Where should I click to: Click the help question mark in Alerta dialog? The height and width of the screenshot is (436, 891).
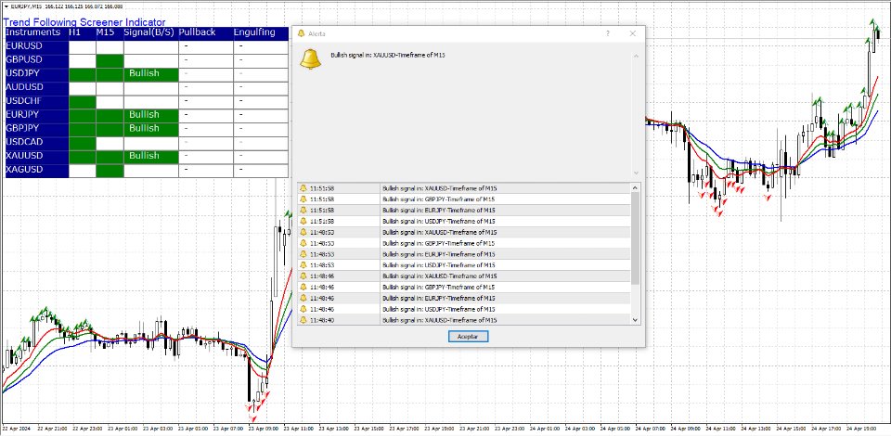coord(607,33)
